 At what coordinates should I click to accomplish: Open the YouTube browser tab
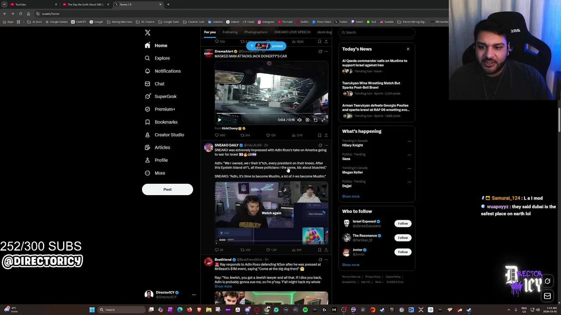[x=33, y=4]
